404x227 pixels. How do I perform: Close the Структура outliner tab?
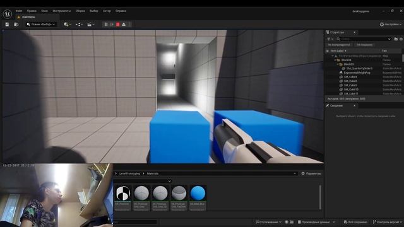click(355, 32)
